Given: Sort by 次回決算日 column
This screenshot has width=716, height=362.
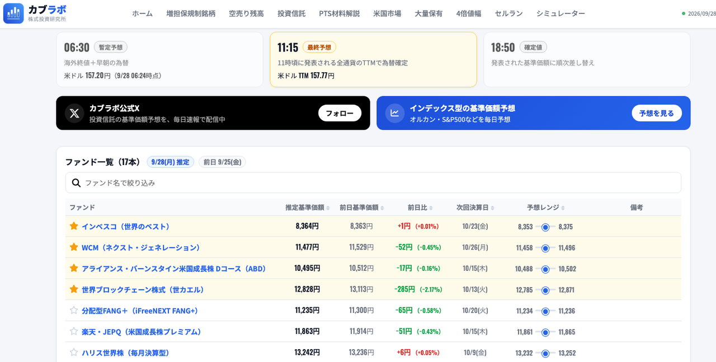Looking at the screenshot, I should point(475,208).
